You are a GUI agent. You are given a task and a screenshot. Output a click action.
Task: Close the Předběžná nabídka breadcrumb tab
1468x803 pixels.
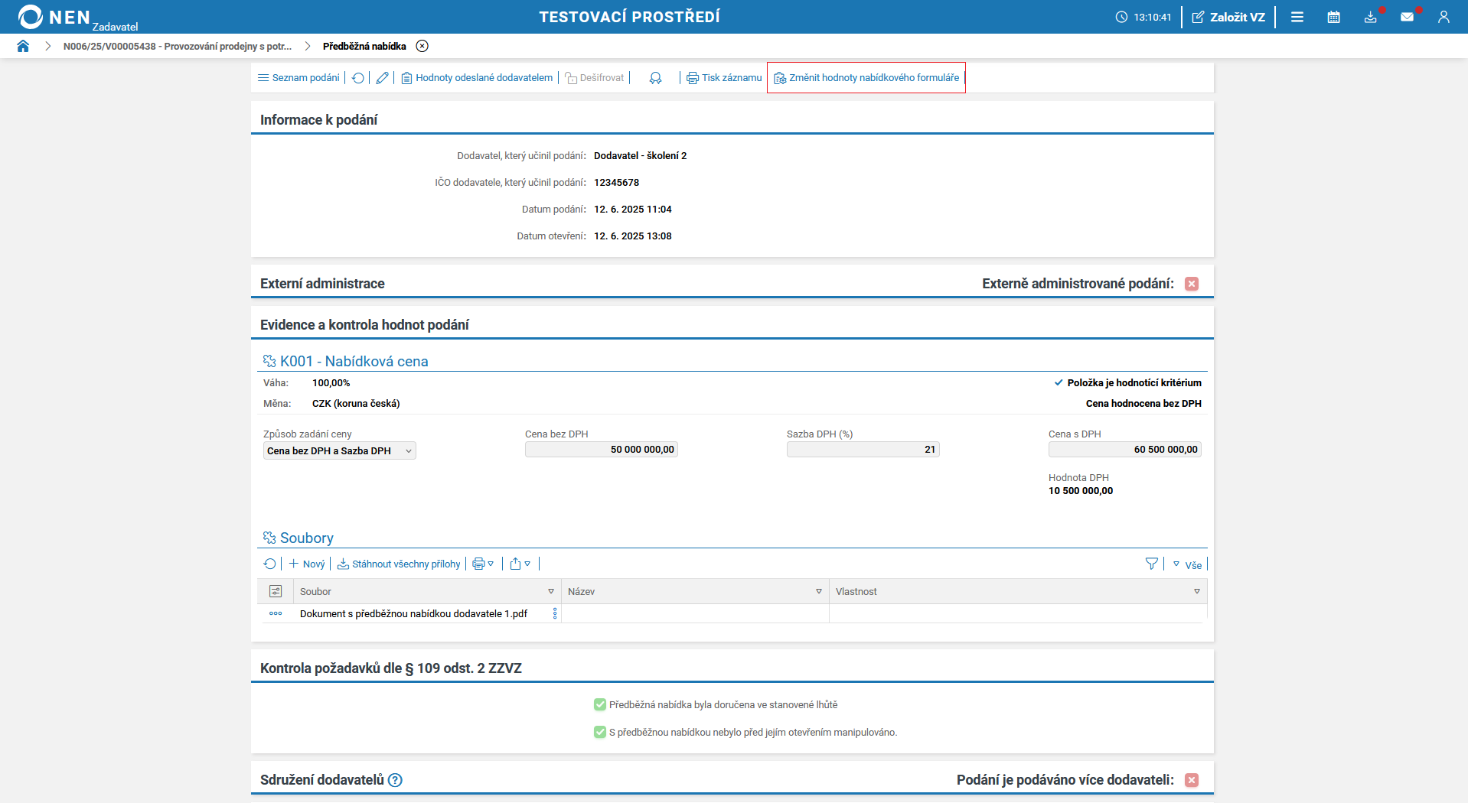pos(422,46)
